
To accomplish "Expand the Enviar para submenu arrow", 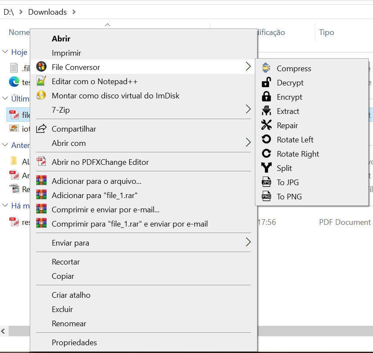I will 248,243.
